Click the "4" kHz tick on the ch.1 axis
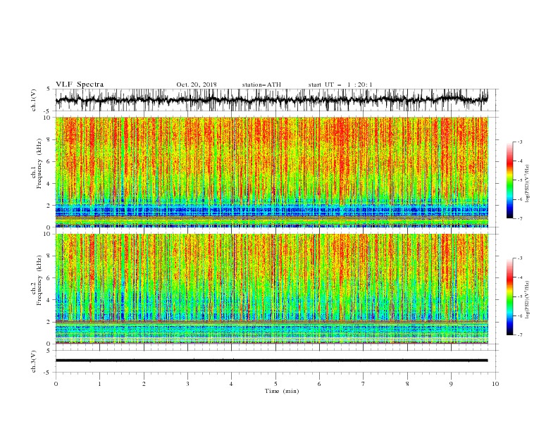 pos(49,184)
